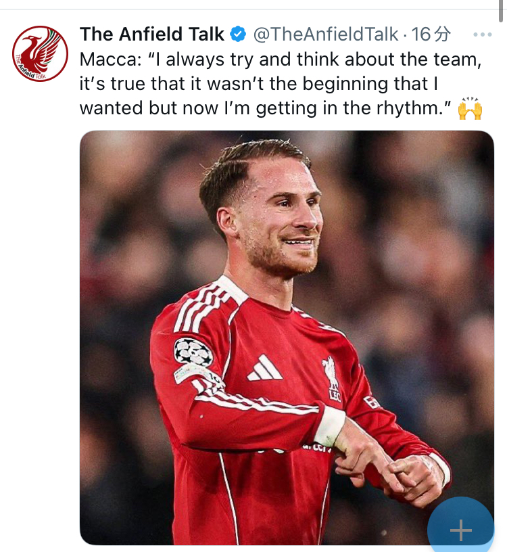Click the Liverpool LFC crest on the shirt
Image resolution: width=507 pixels, height=552 pixels.
point(333,379)
